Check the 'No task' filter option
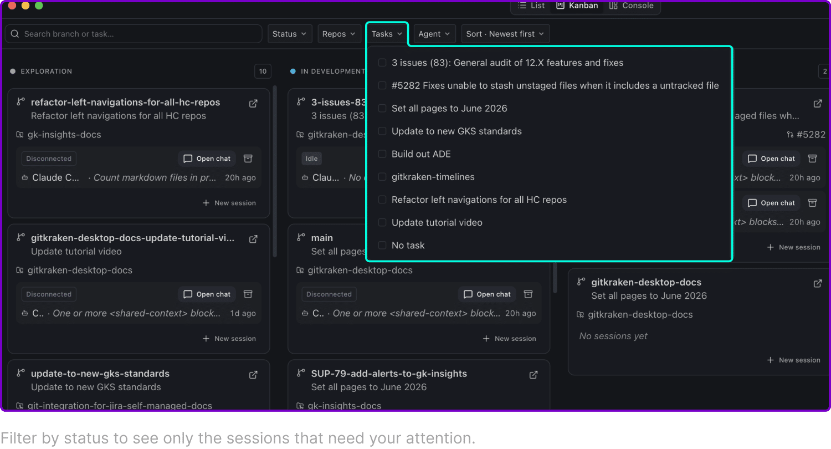Screen dimensions: 831x449 pos(382,245)
